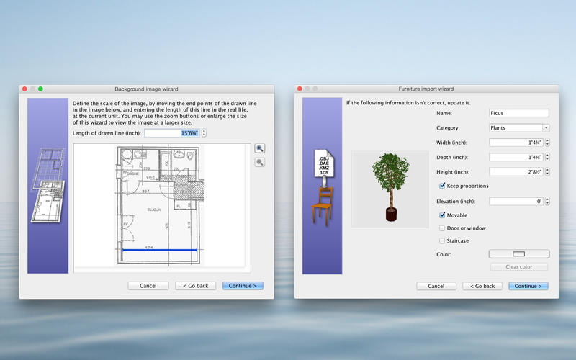Close the Background image wizard window
This screenshot has width=576, height=360.
(24, 89)
